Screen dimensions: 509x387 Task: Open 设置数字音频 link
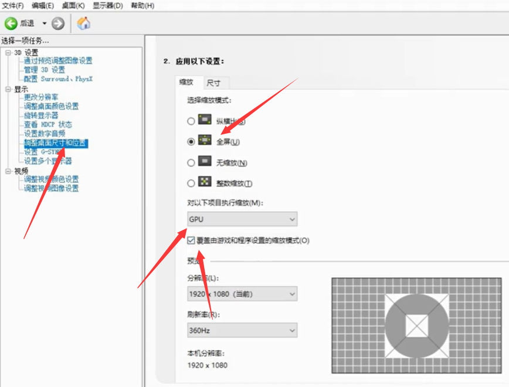coord(45,134)
